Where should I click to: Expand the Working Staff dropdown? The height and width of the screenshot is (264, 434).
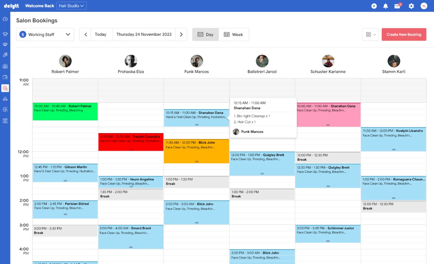coord(45,34)
